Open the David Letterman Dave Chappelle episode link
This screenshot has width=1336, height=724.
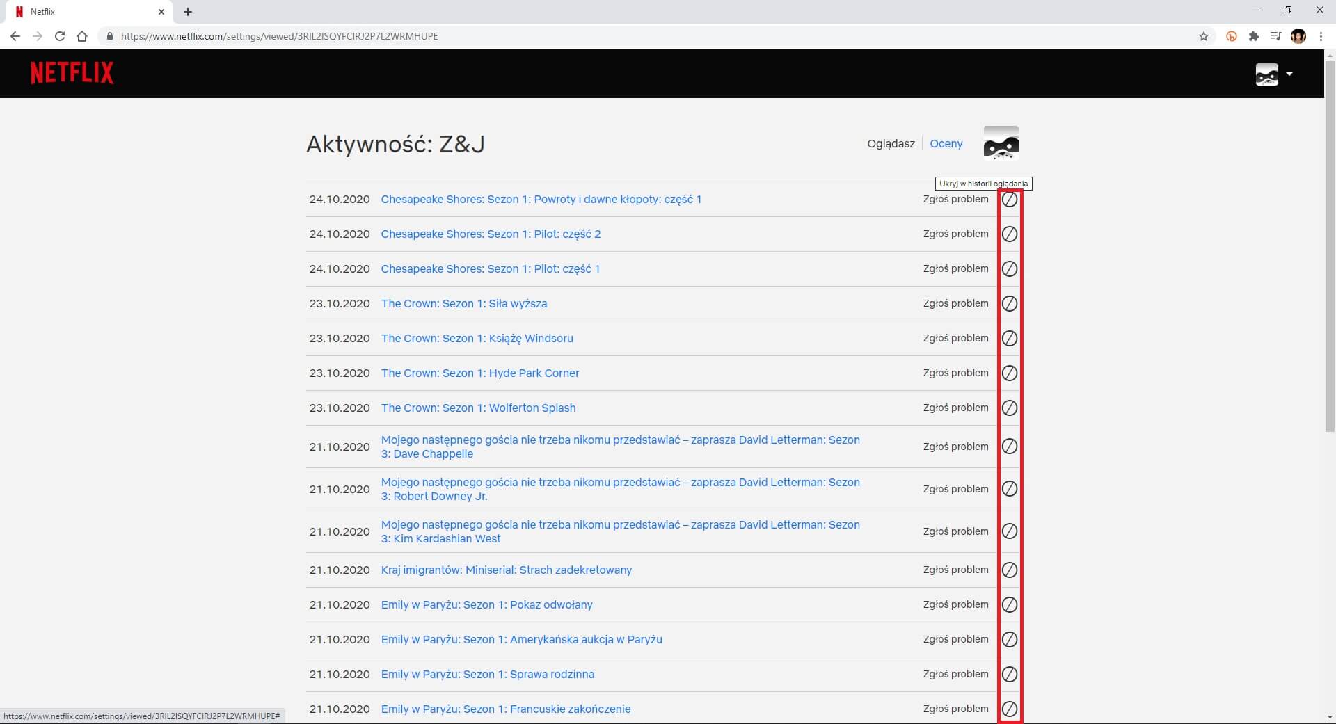point(620,447)
